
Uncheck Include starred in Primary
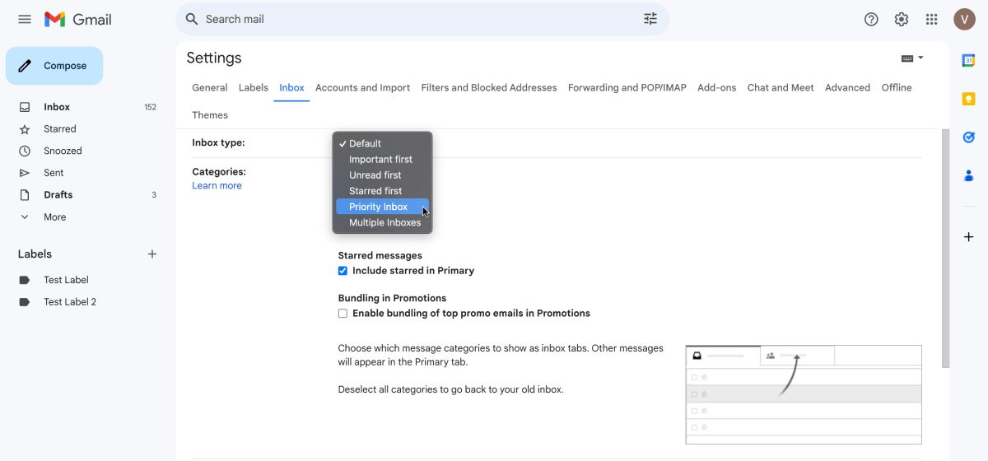pos(343,271)
